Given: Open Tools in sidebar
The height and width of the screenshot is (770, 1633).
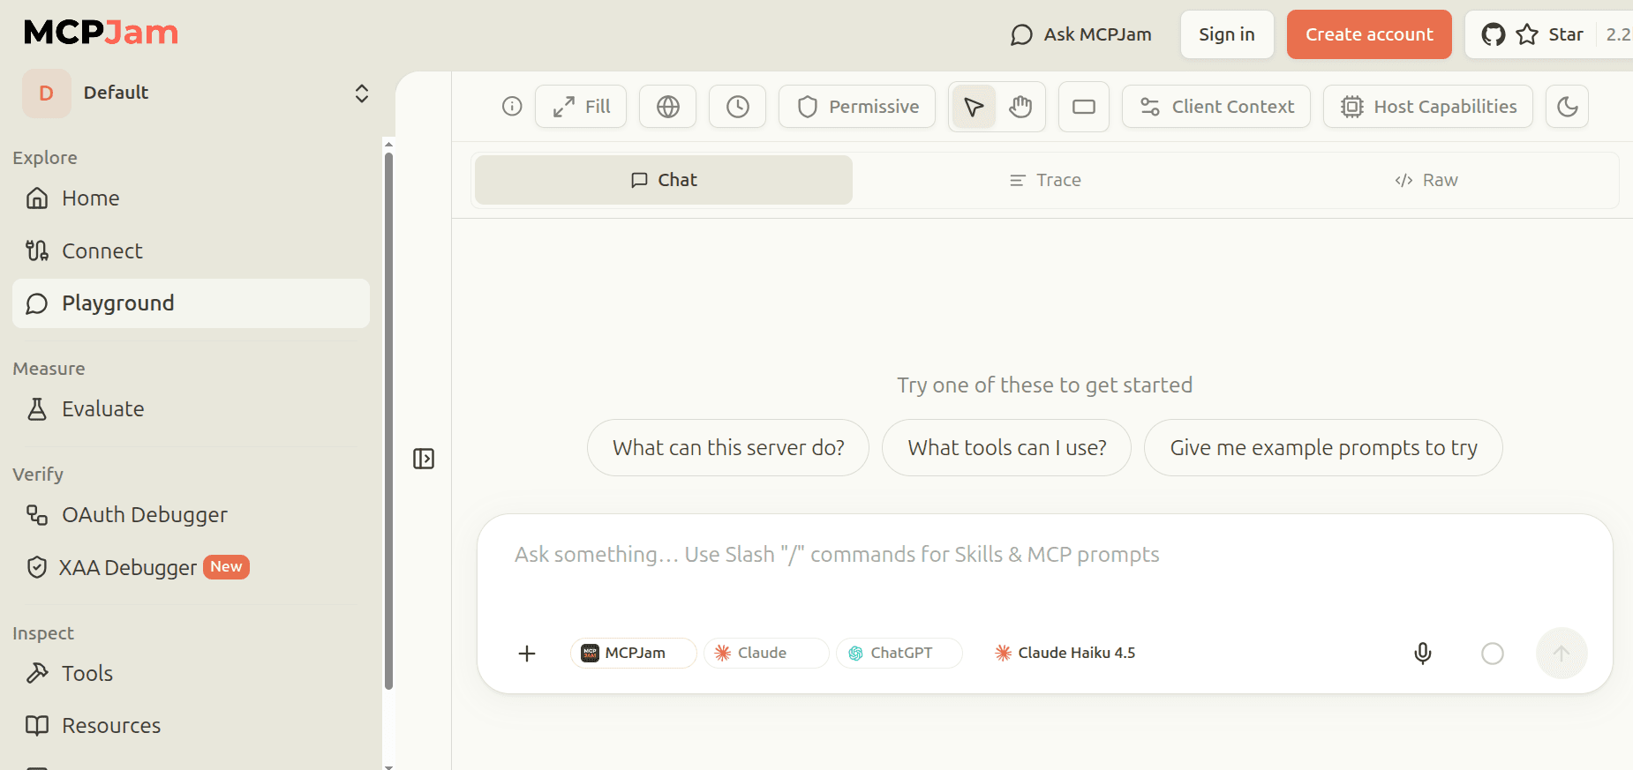Looking at the screenshot, I should click(191, 674).
